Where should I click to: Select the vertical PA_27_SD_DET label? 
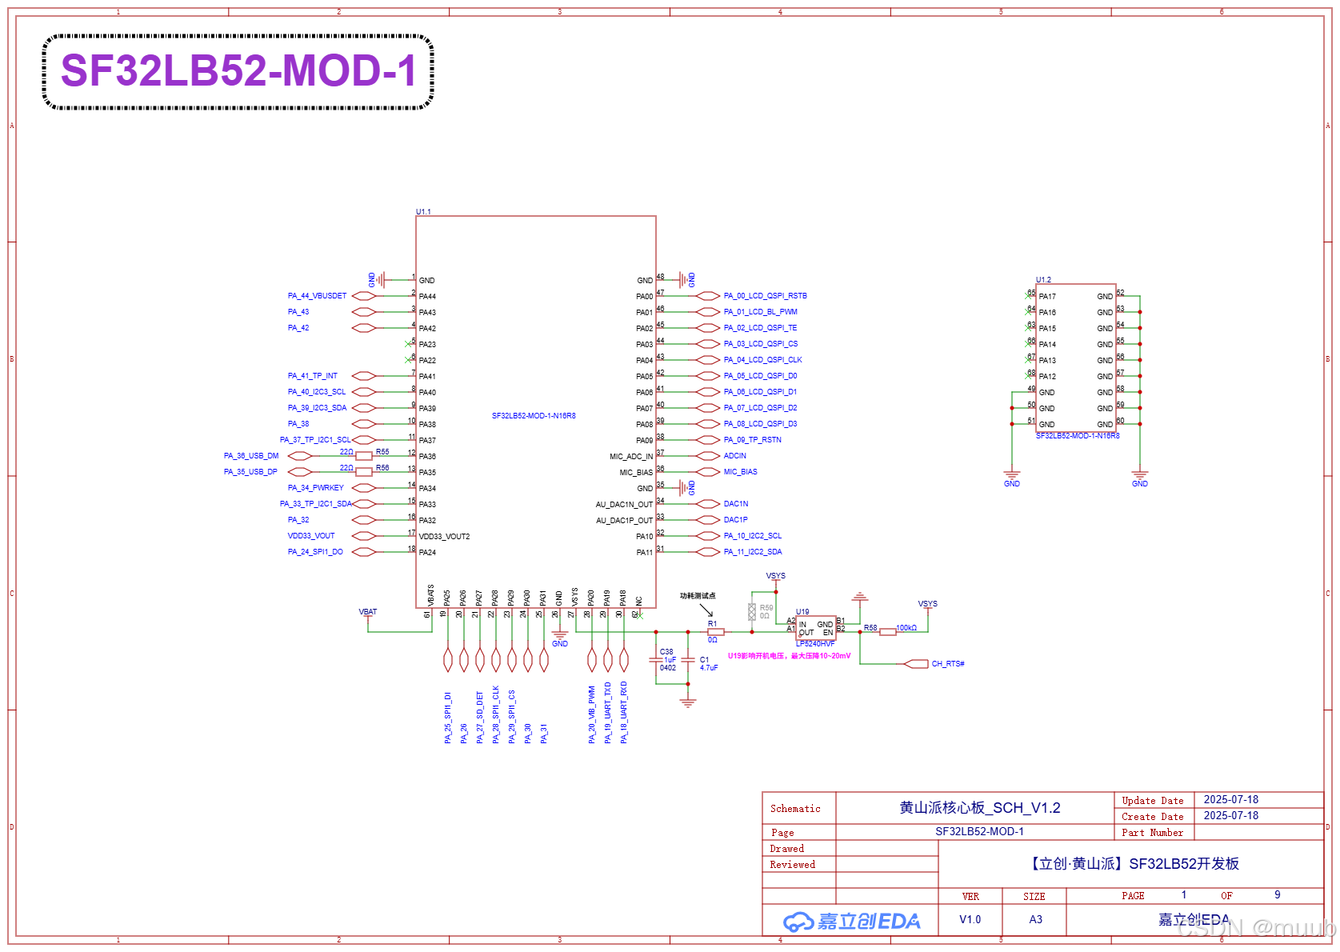click(480, 718)
